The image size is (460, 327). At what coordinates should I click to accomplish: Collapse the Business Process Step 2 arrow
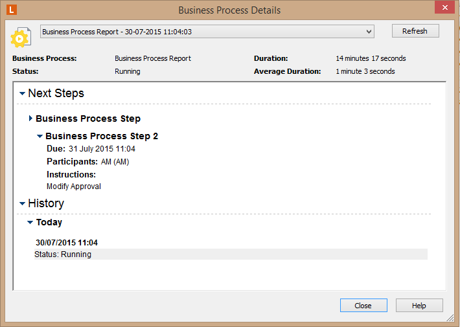coord(40,136)
